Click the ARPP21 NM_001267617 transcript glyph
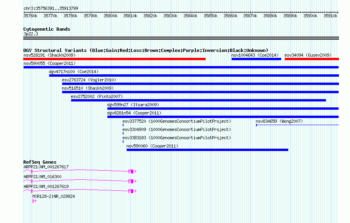 coord(80,171)
